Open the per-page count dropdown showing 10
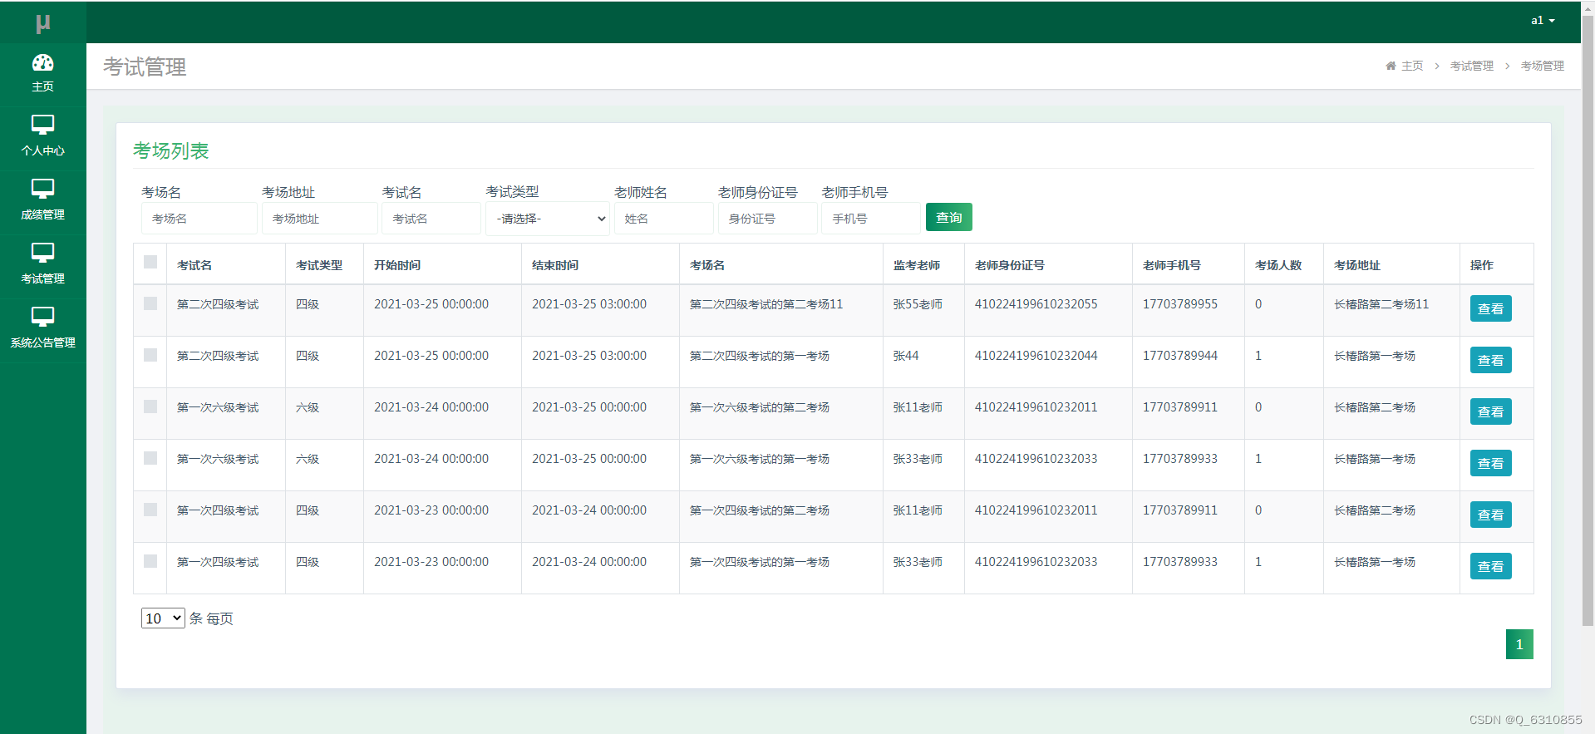Viewport: 1595px width, 734px height. [x=163, y=618]
